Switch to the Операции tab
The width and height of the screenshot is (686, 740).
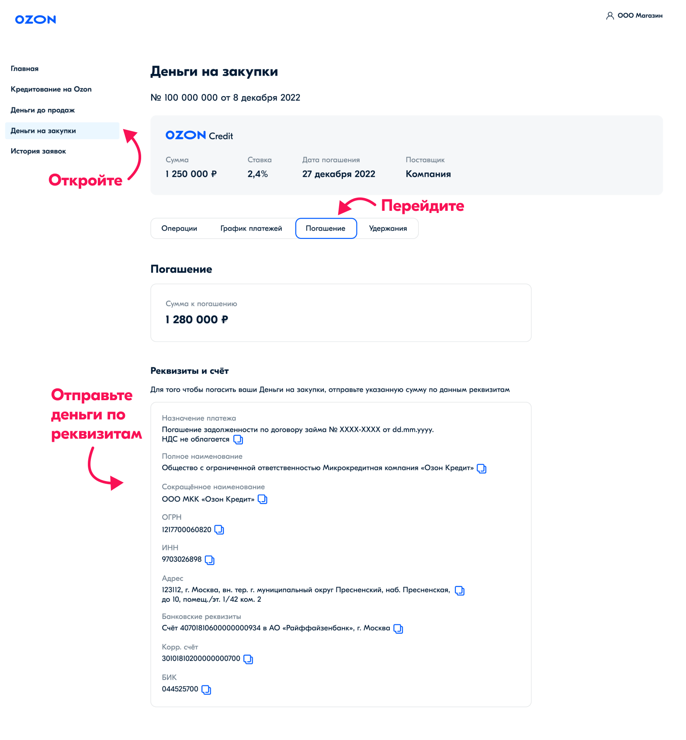(179, 228)
